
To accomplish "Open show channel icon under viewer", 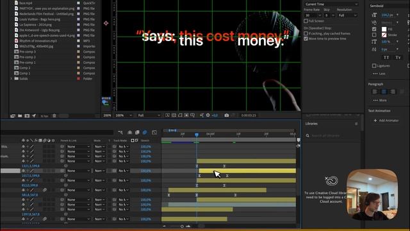I will [x=202, y=116].
